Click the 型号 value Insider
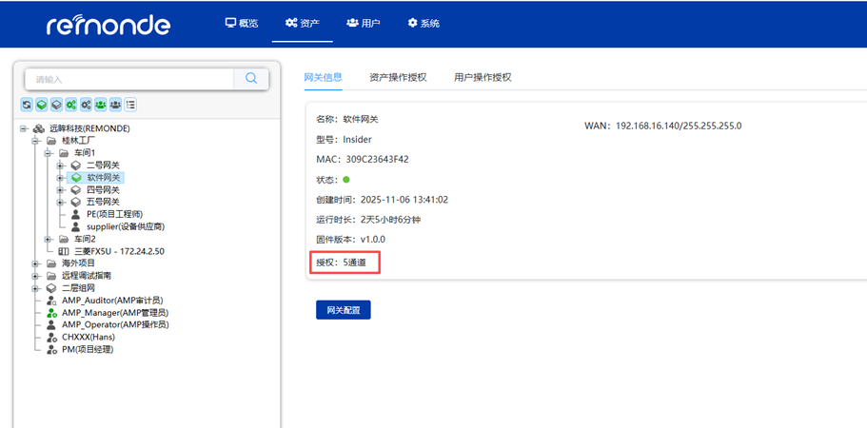The height and width of the screenshot is (428, 867). (x=357, y=140)
